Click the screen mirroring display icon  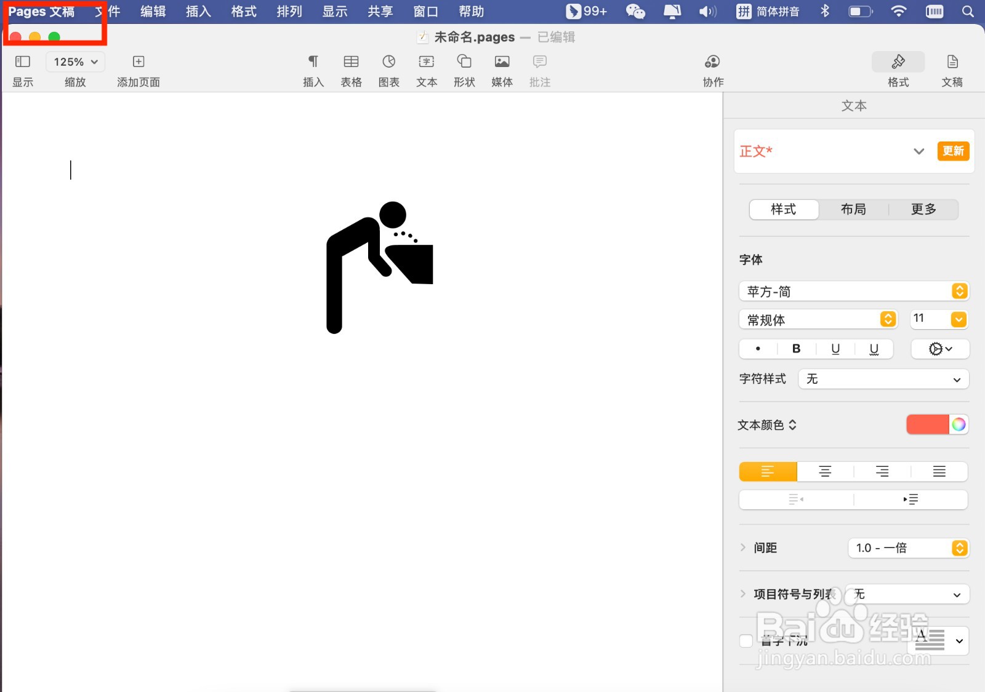(672, 11)
